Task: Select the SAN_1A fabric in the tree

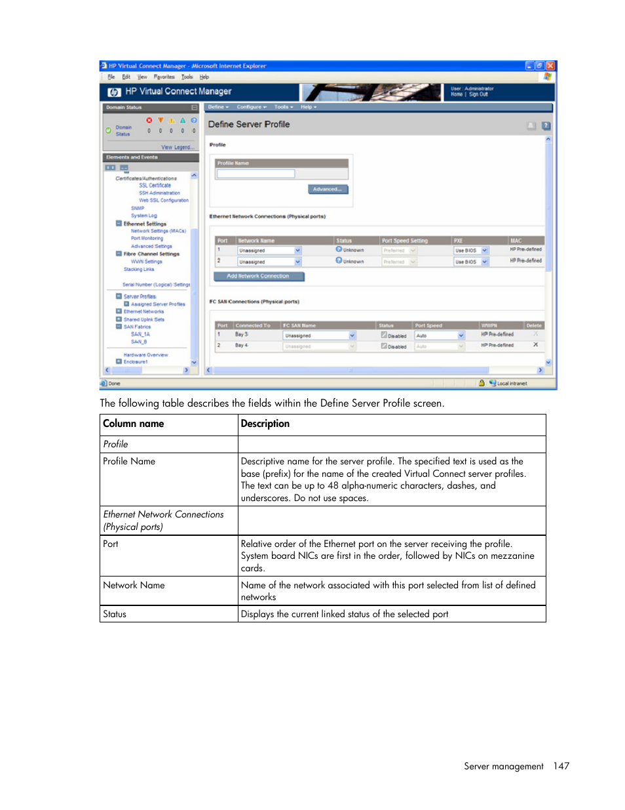Action: pyautogui.click(x=140, y=334)
